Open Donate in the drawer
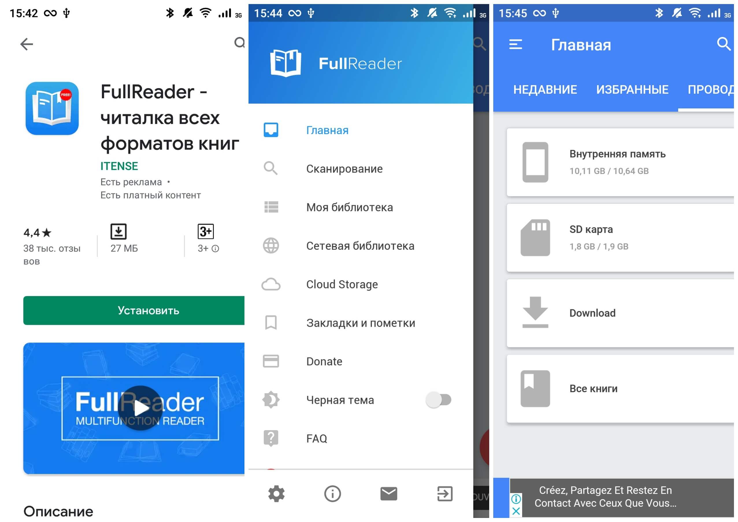Screen dimensions: 738x522 (x=361, y=362)
